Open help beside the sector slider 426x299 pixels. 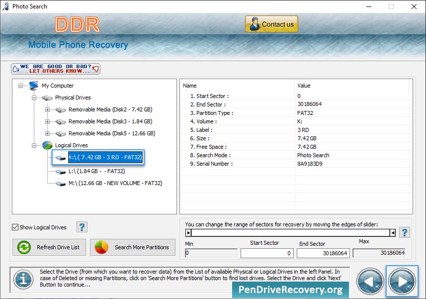(404, 232)
